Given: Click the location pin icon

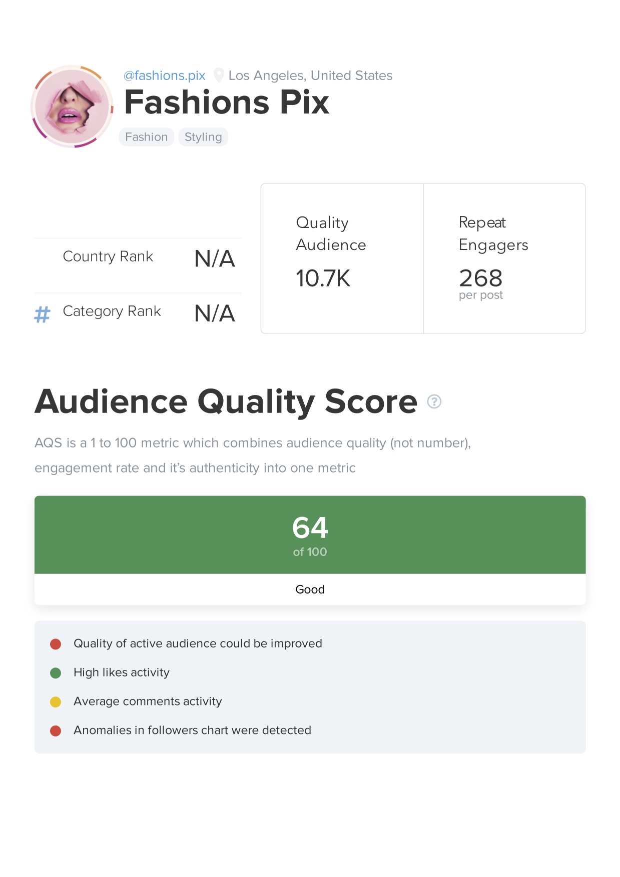Looking at the screenshot, I should pyautogui.click(x=219, y=75).
